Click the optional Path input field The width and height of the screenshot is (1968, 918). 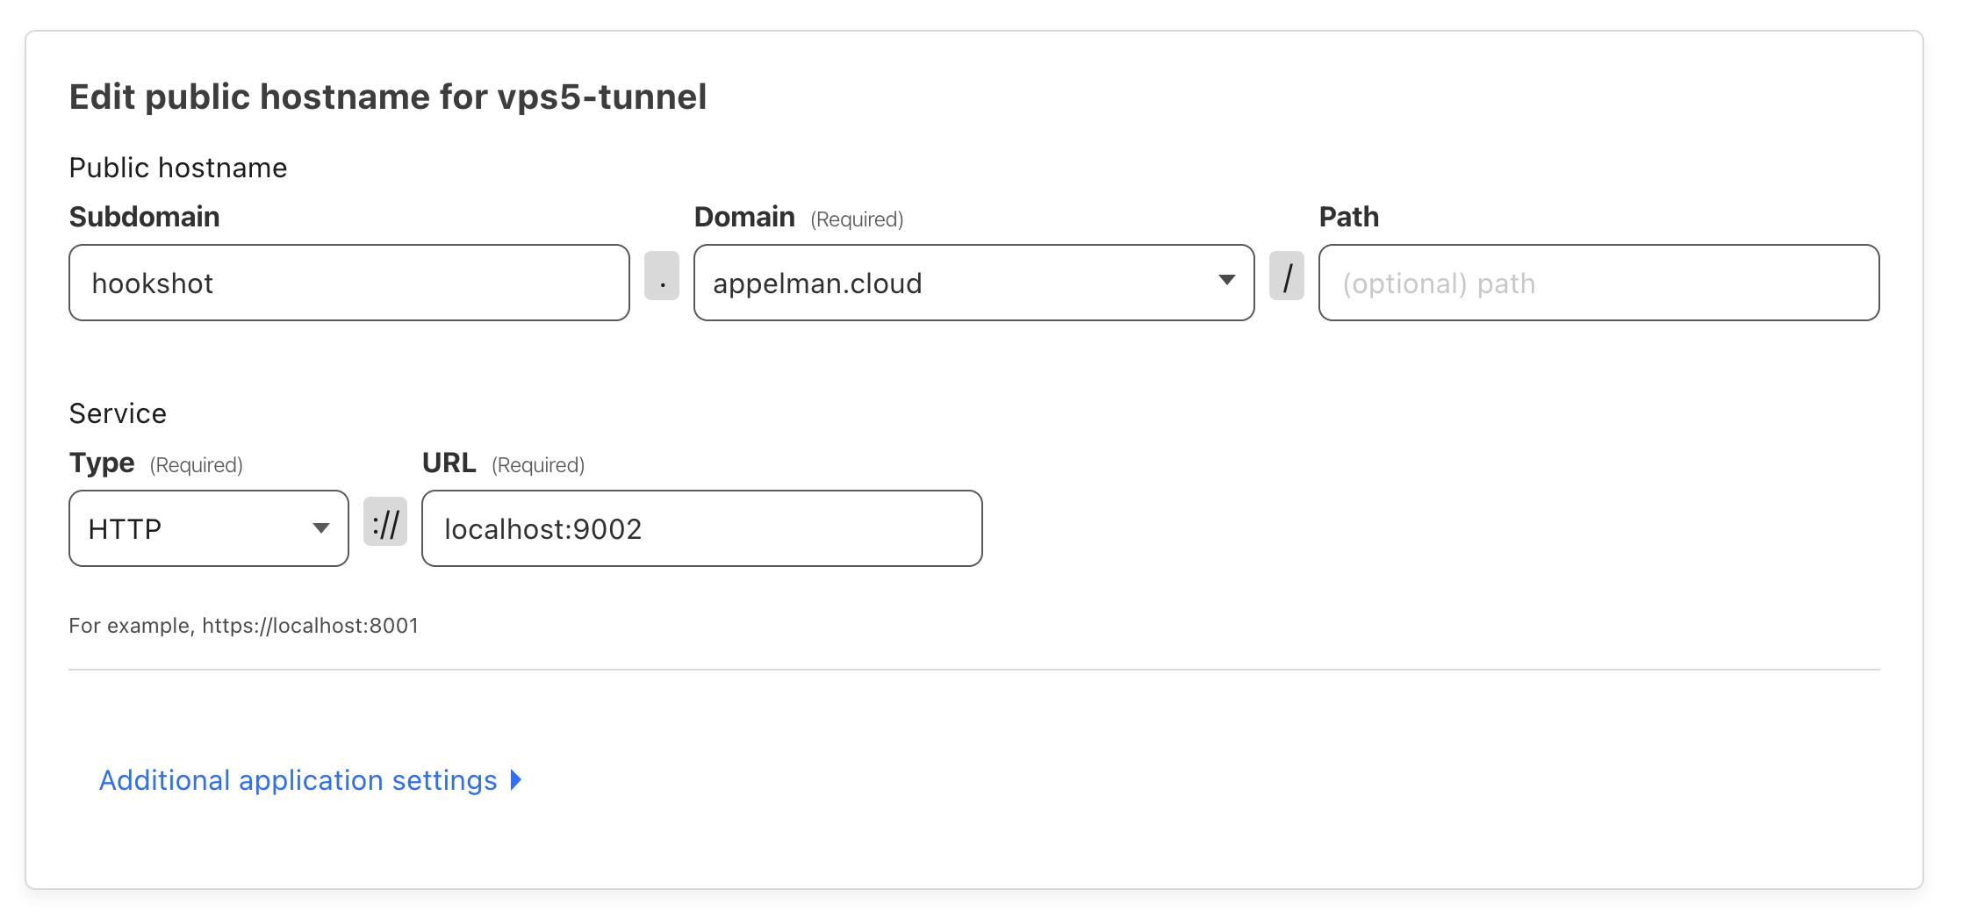1598,283
